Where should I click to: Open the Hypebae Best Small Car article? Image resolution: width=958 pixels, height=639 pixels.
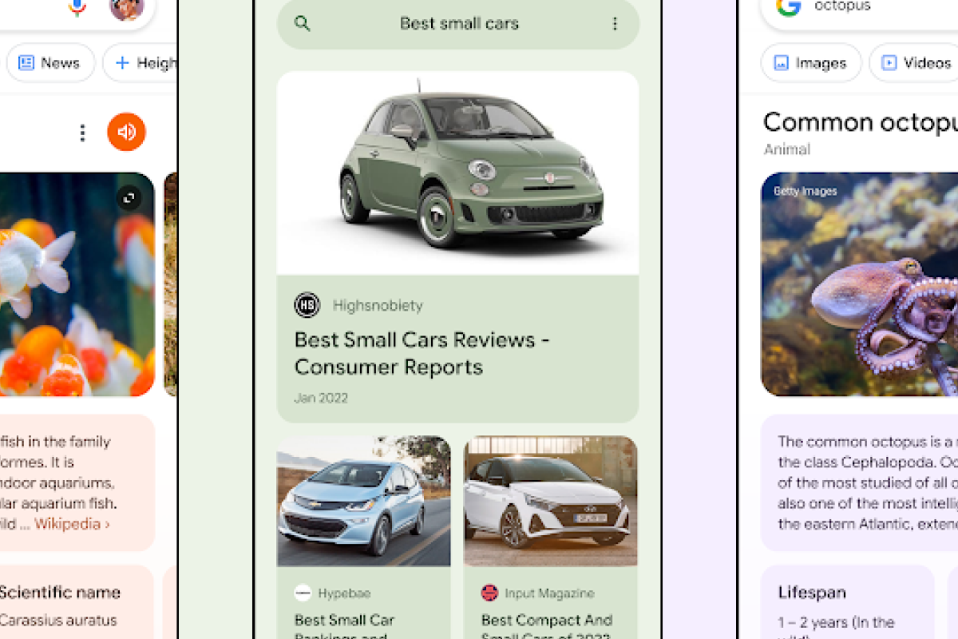[345, 625]
